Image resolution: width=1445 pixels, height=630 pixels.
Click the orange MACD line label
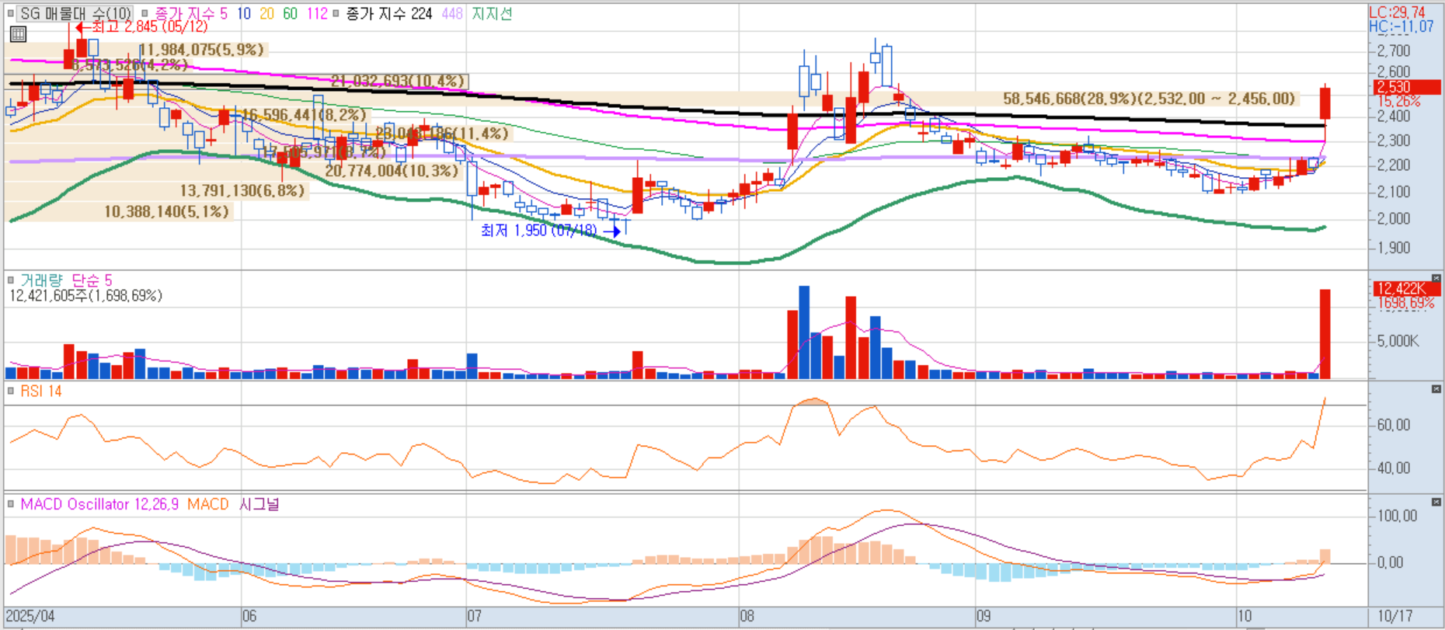pos(207,504)
